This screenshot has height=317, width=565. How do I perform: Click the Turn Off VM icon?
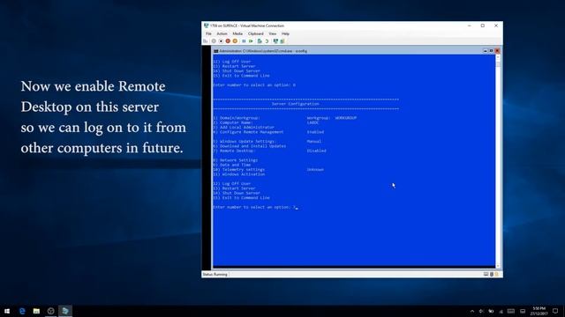point(221,41)
